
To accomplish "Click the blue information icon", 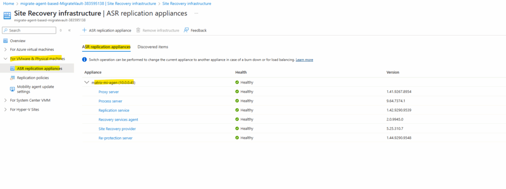I will [x=84, y=60].
